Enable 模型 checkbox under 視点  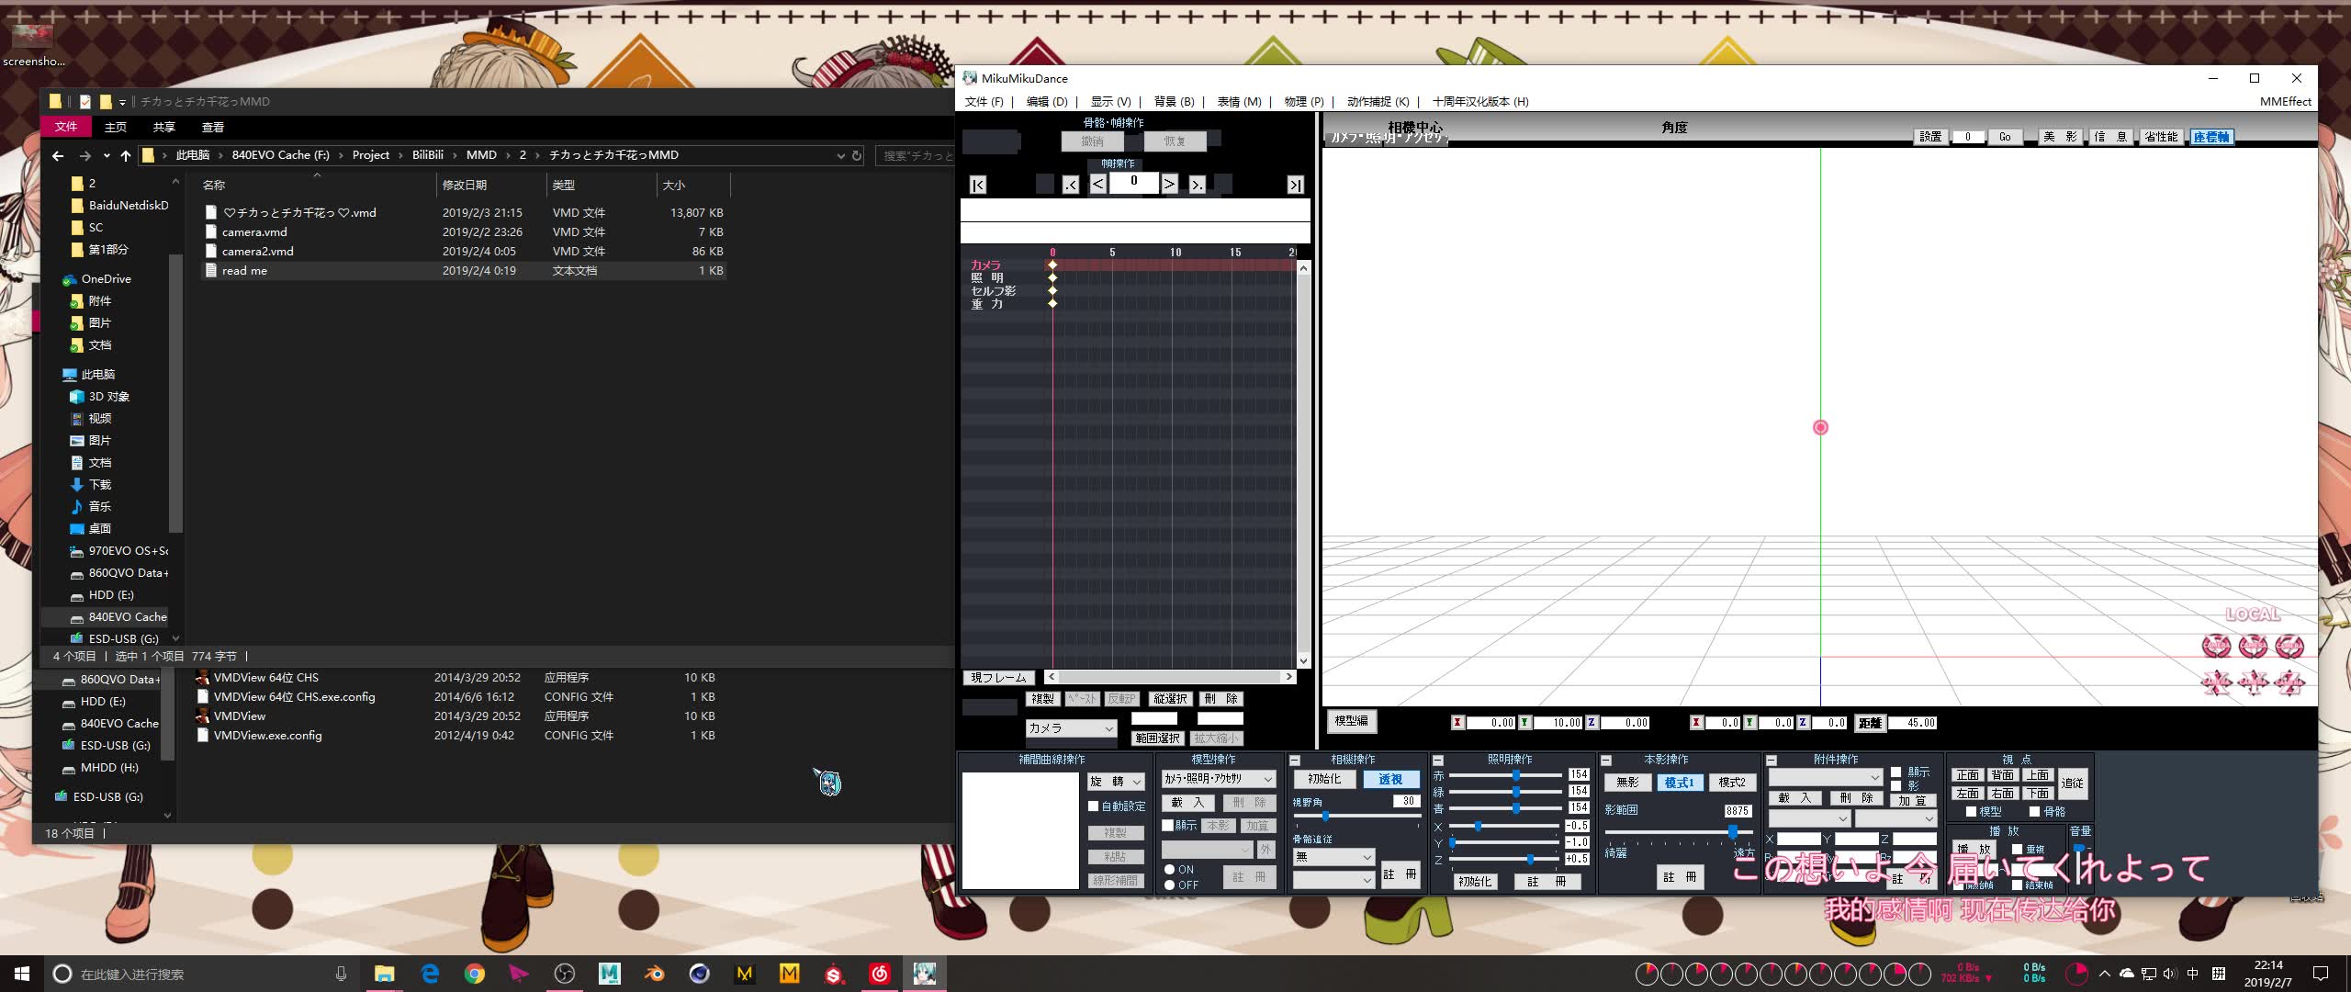click(1971, 811)
